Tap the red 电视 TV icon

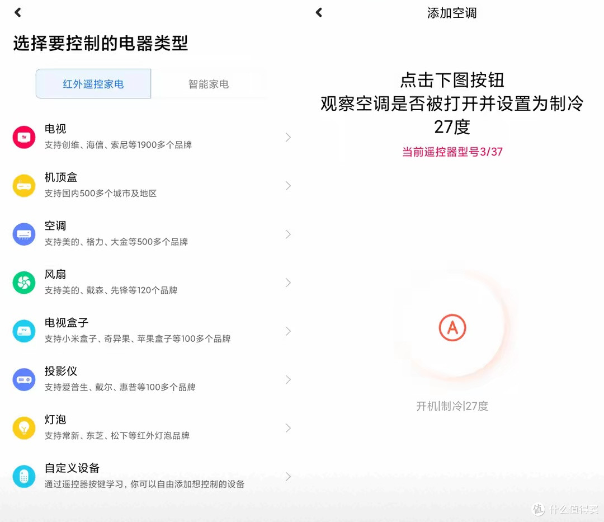coord(24,137)
